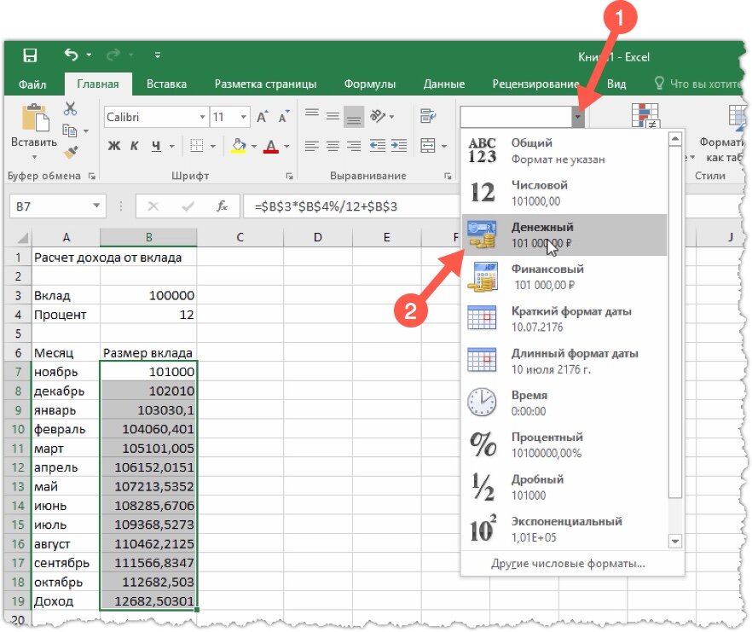Click the text Orientation icon
Screen dimensions: 752x632
378,116
